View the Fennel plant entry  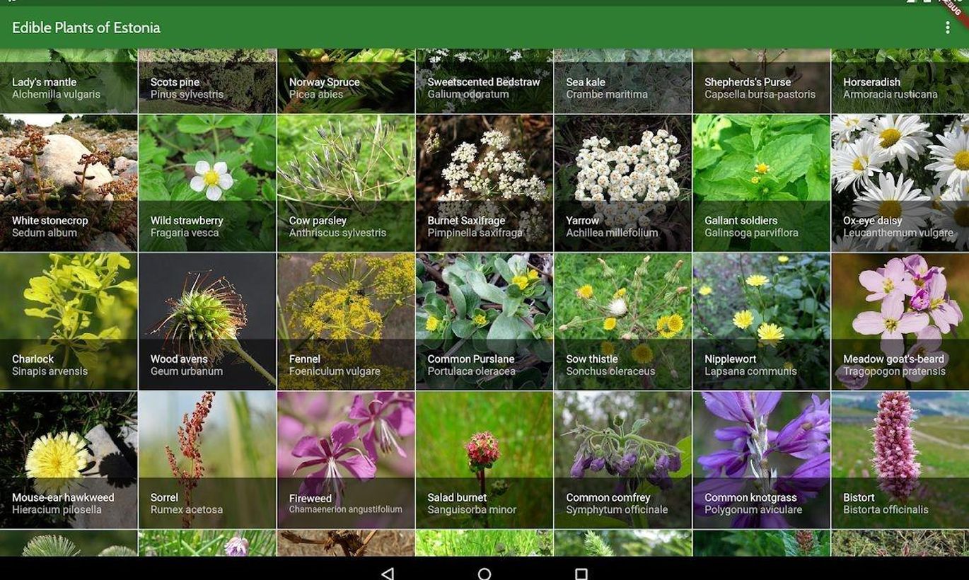tap(346, 322)
